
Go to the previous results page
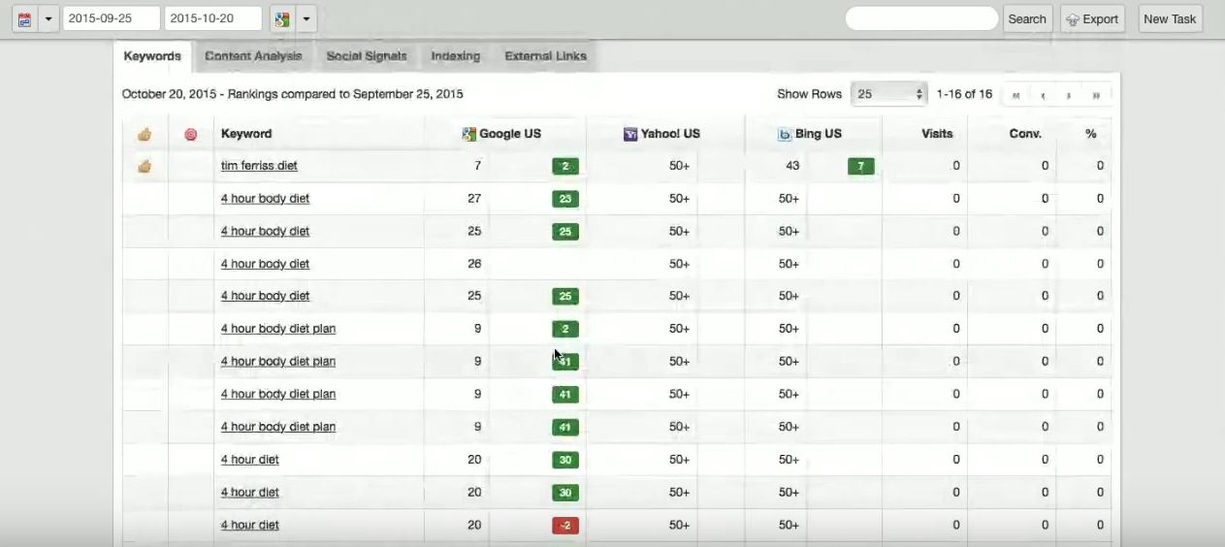pos(1043,95)
